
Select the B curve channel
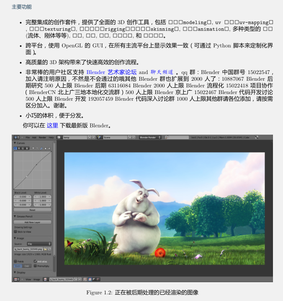27,148
